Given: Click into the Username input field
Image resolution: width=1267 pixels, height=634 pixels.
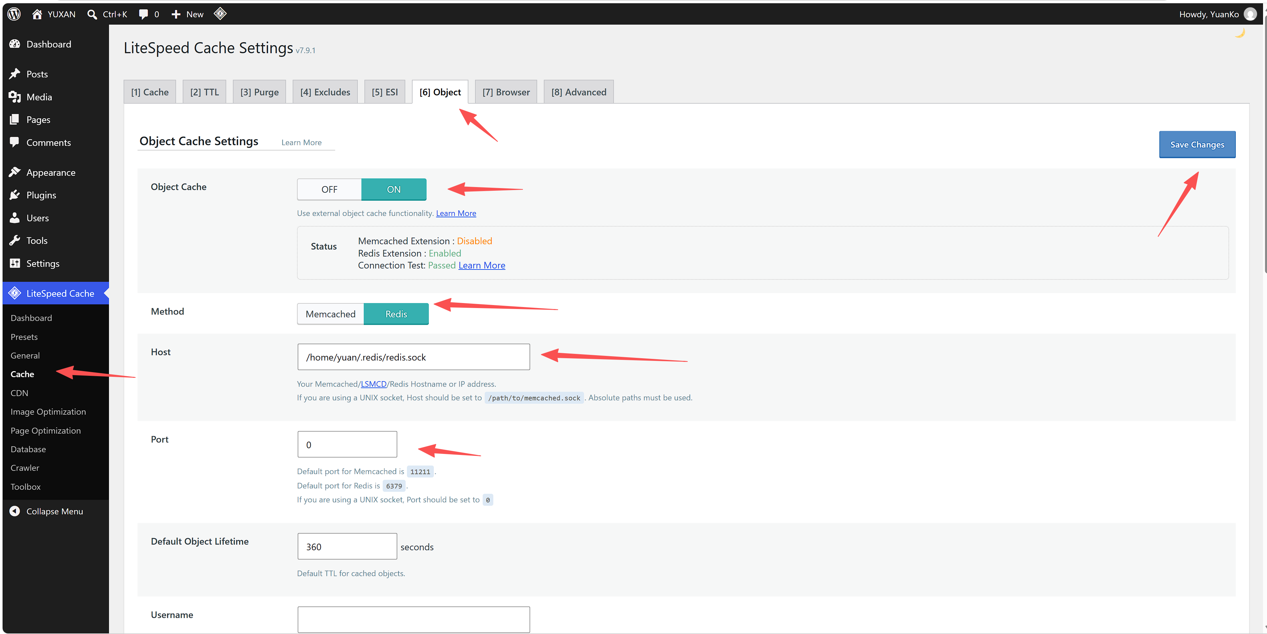Looking at the screenshot, I should 414,619.
